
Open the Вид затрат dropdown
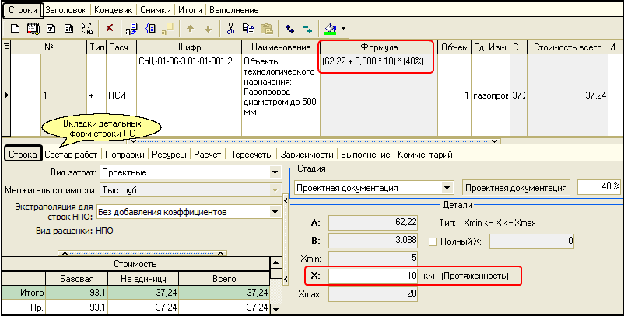(275, 172)
